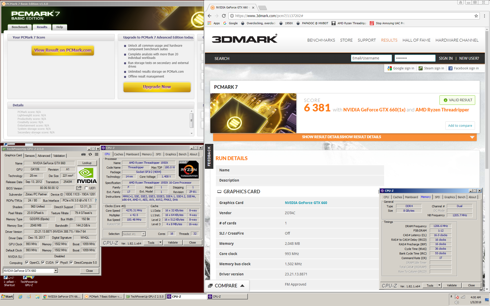This screenshot has height=306, width=490.
Task: Open Chrome's three-dot menu
Action: pyautogui.click(x=484, y=16)
